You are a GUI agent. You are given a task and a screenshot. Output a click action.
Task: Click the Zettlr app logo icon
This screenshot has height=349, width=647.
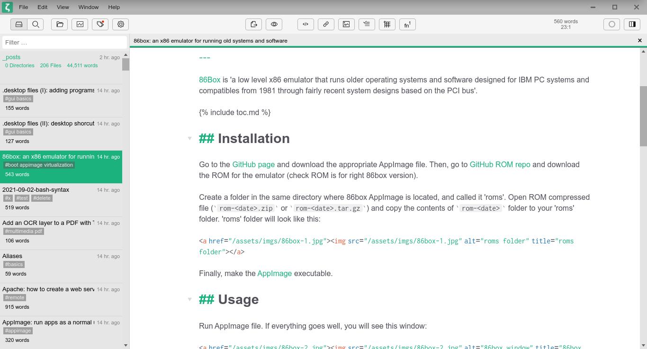coord(7,7)
